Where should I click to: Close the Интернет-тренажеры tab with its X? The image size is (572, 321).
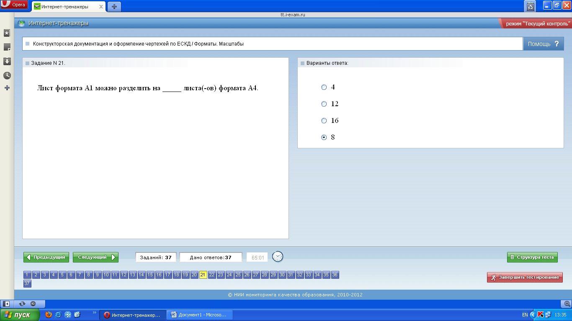point(101,7)
